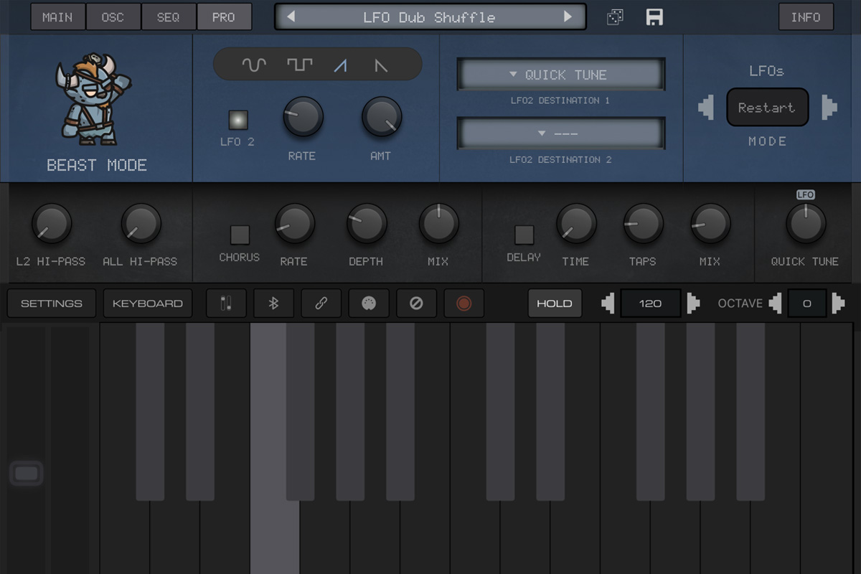Click the KEYBOARD button
This screenshot has height=574, width=861.
[148, 304]
